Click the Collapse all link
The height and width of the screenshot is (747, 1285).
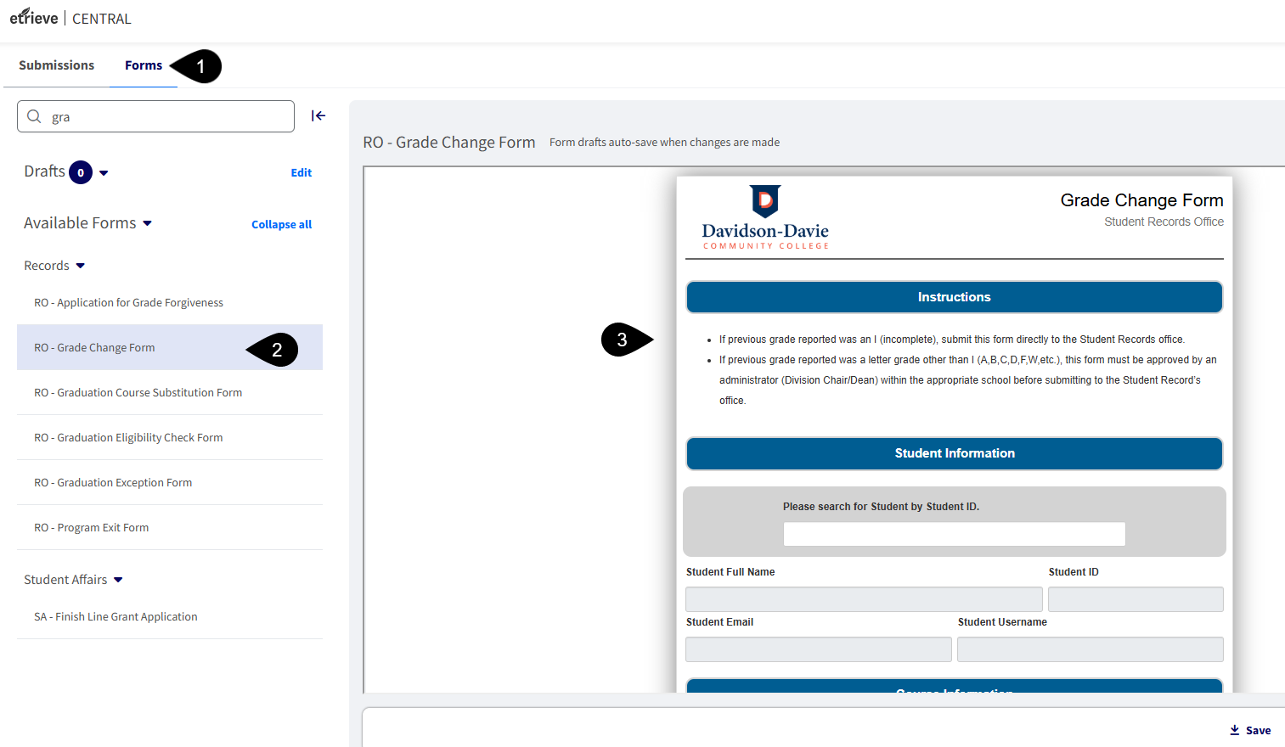pos(281,224)
